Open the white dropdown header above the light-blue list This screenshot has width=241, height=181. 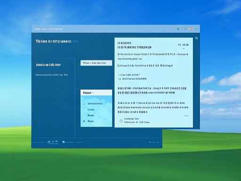click(96, 93)
